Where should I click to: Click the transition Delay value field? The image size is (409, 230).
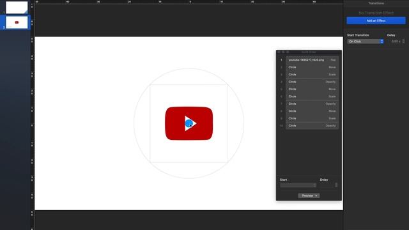coord(395,42)
